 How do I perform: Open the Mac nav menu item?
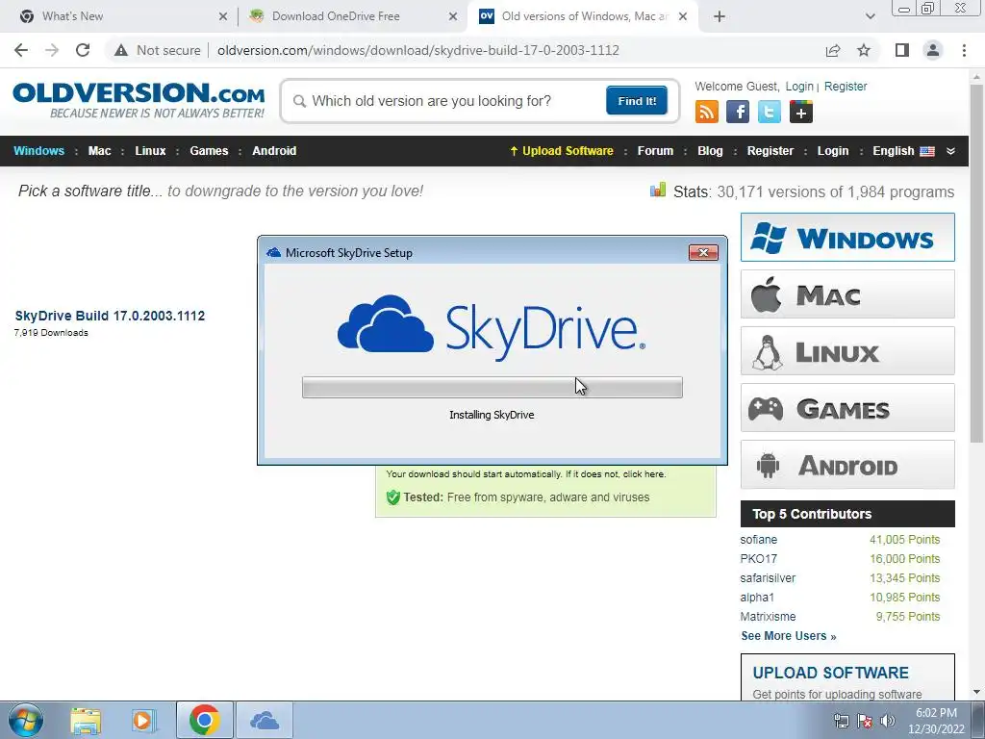[99, 151]
